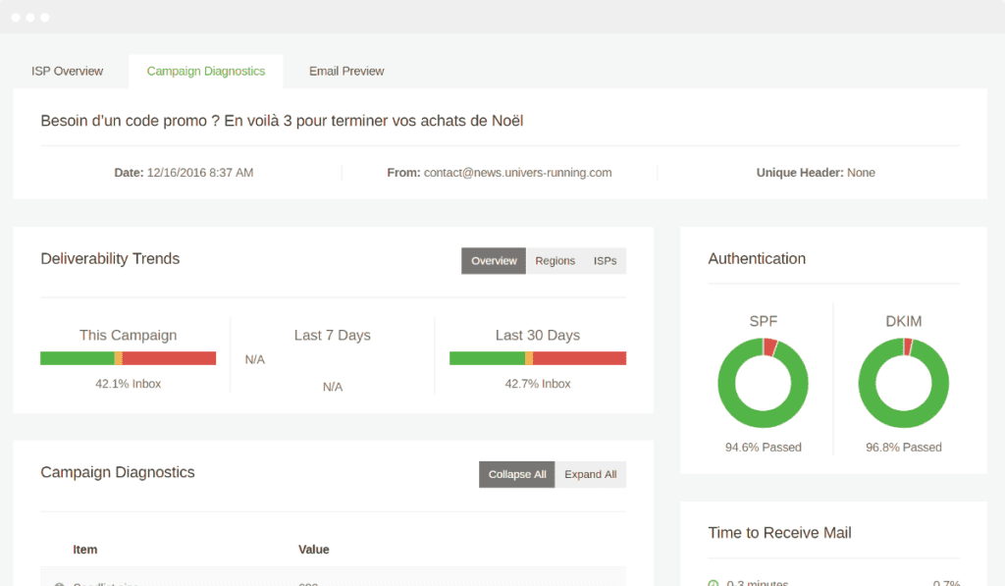Select the Campaign Diagnostics tab
This screenshot has width=1005, height=586.
[206, 72]
